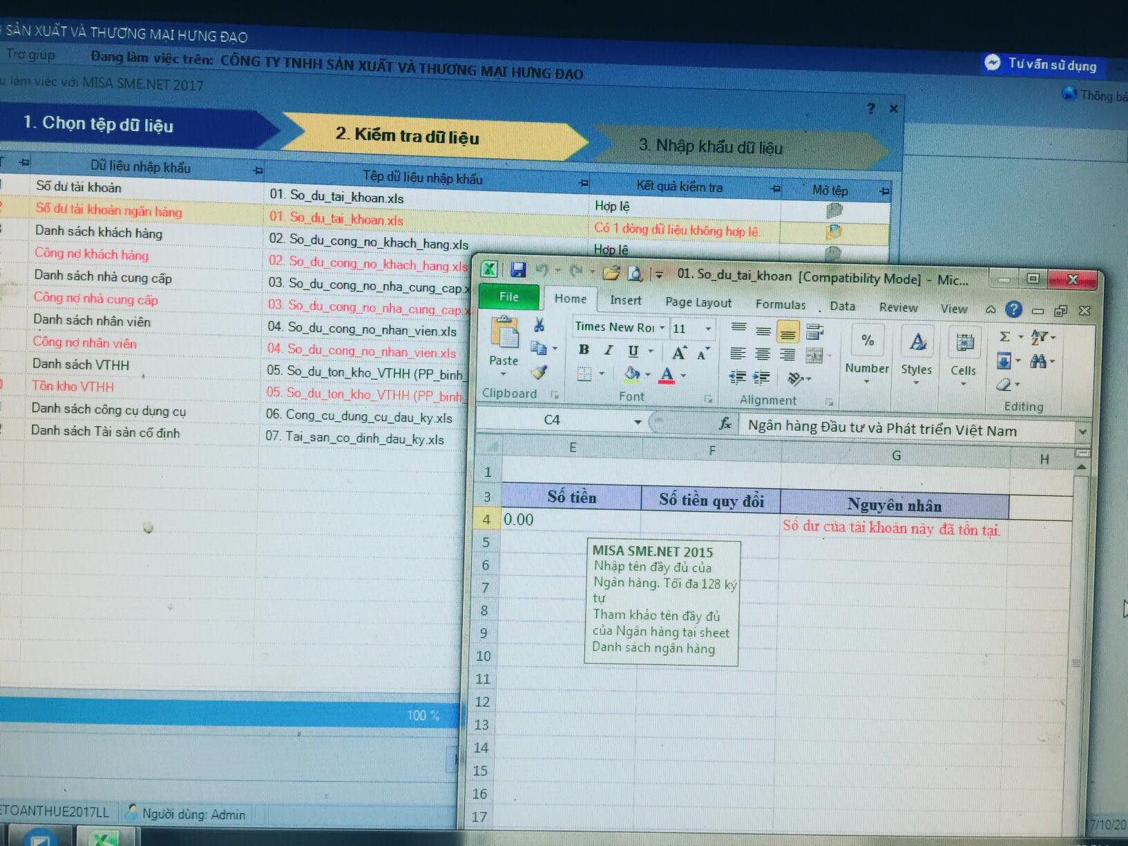Toggle Wrap Text in Alignment group
Screen dimensions: 1128x846
click(x=816, y=331)
